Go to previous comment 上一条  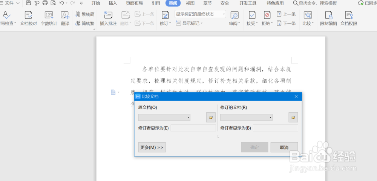[x=144, y=14]
